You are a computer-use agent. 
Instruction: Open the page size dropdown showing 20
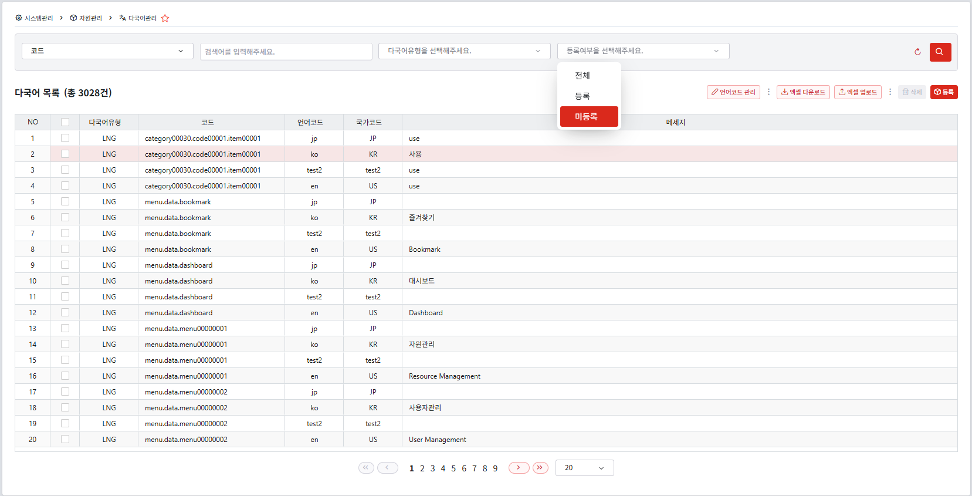pyautogui.click(x=584, y=468)
